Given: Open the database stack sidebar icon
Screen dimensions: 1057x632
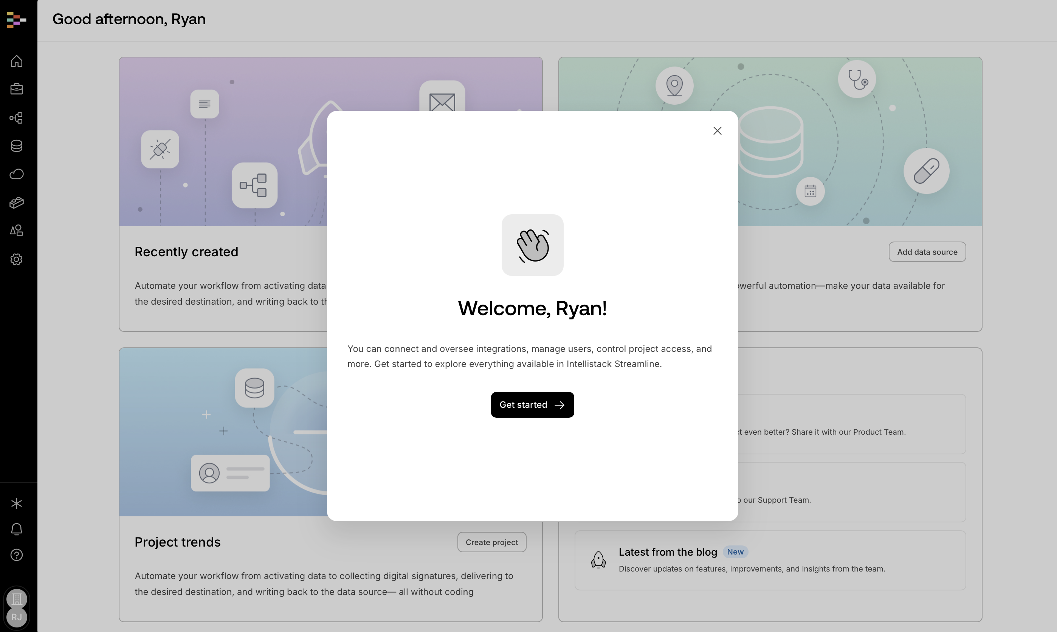Looking at the screenshot, I should pos(17,146).
